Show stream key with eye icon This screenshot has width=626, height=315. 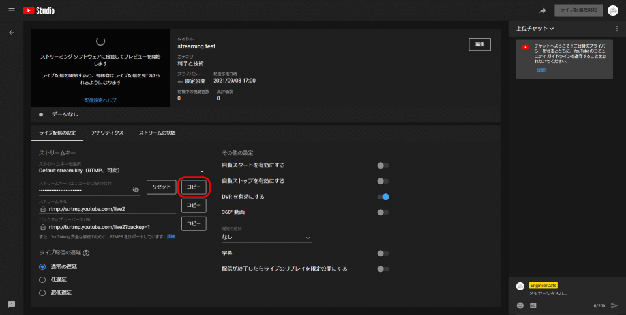pos(136,190)
